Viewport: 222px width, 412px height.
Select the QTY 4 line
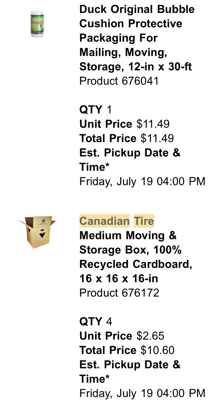point(96,321)
